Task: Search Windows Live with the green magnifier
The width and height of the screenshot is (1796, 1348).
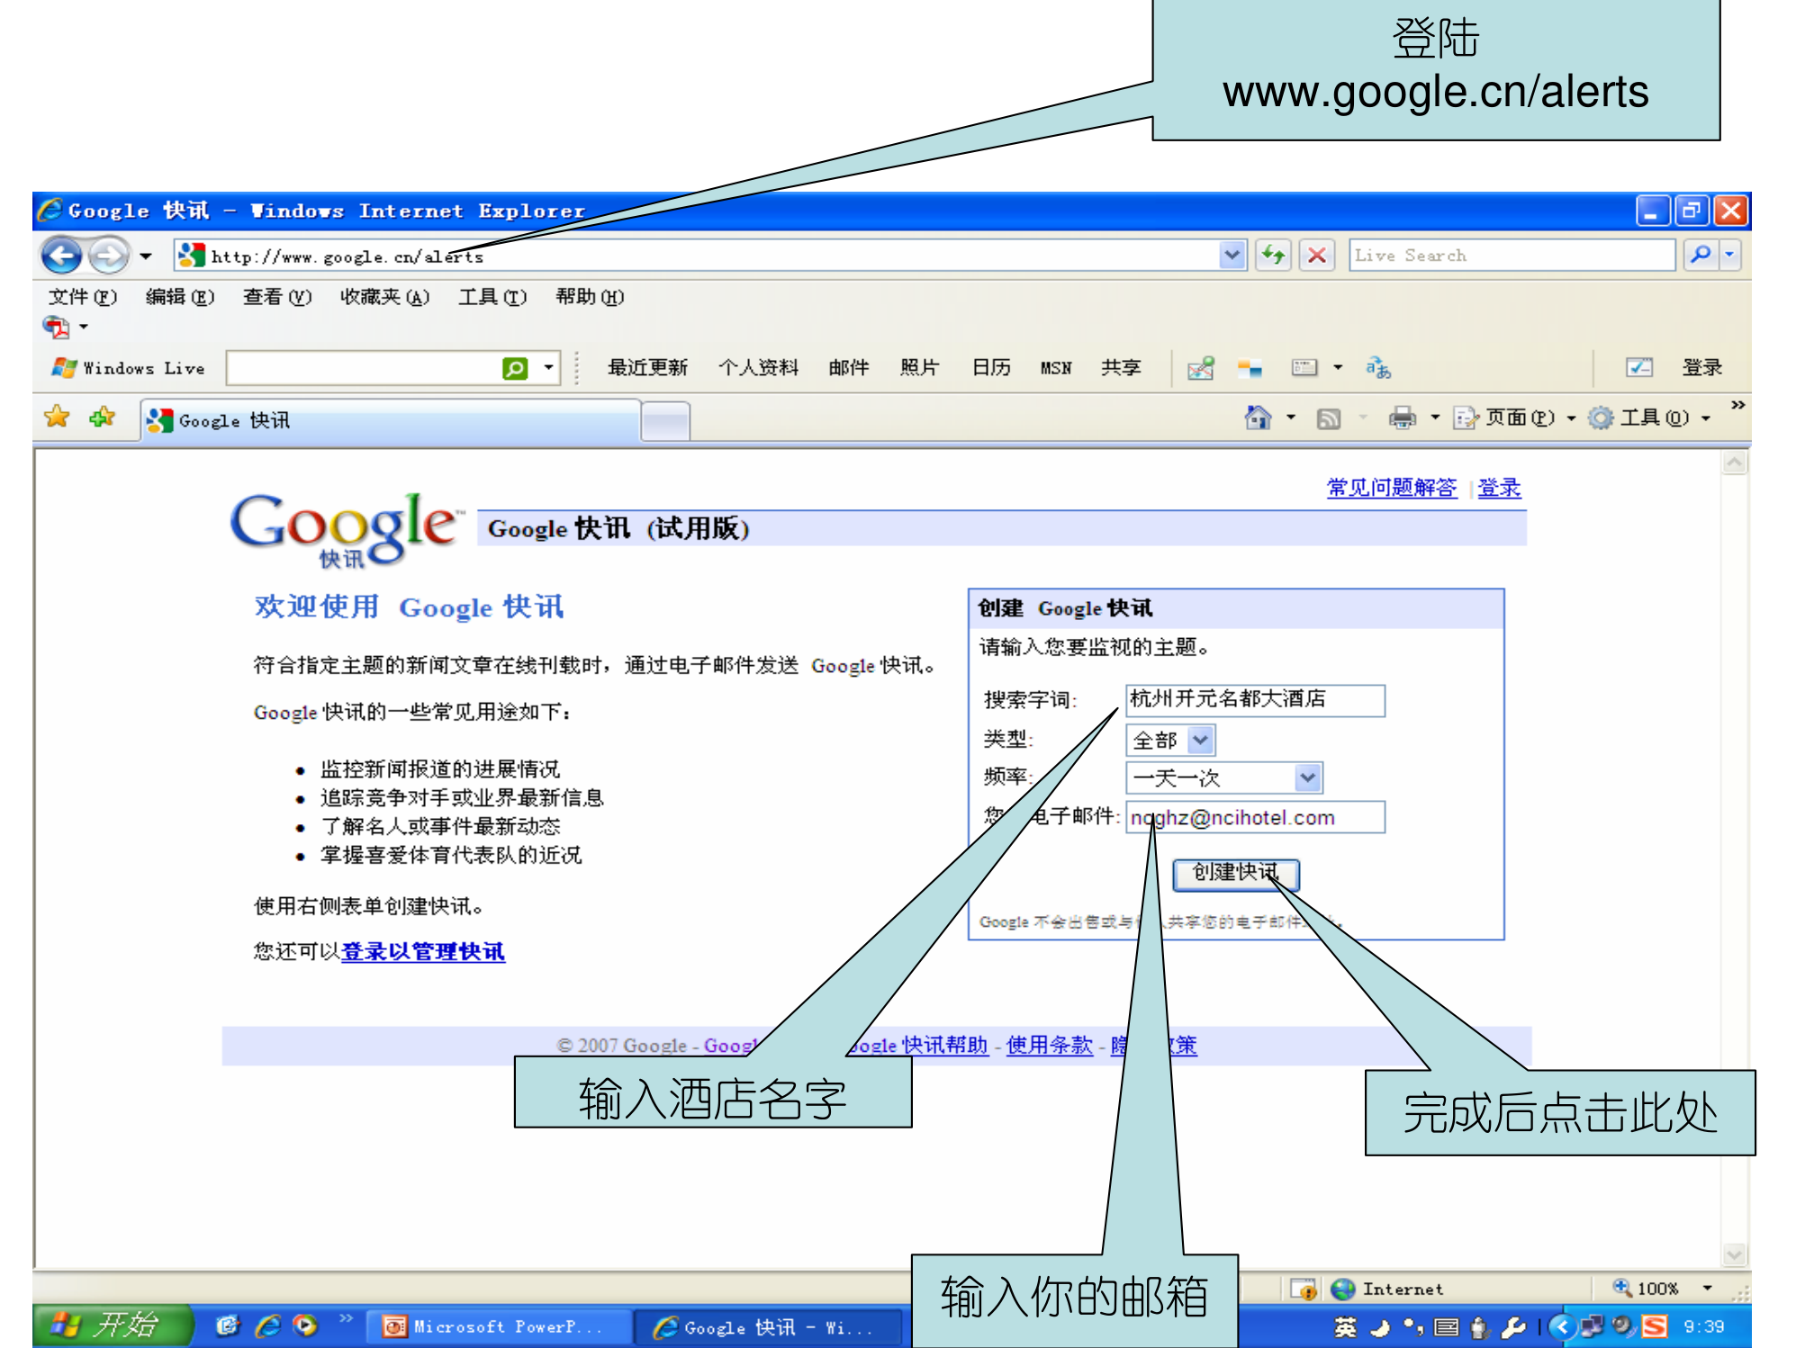Action: [515, 368]
